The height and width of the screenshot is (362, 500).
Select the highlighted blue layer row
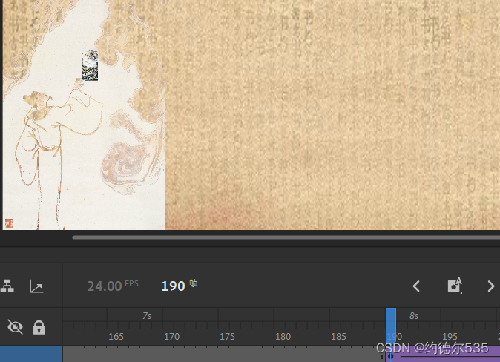click(31, 355)
